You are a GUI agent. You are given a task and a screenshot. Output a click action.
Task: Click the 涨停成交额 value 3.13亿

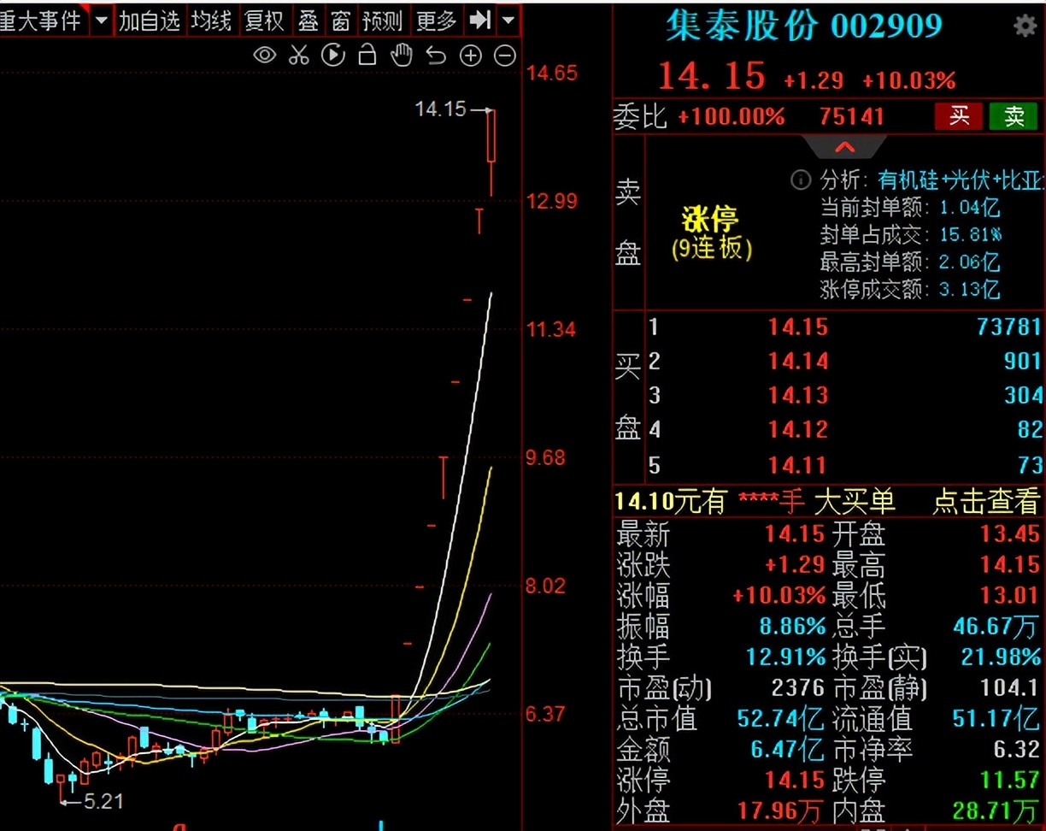[x=969, y=289]
